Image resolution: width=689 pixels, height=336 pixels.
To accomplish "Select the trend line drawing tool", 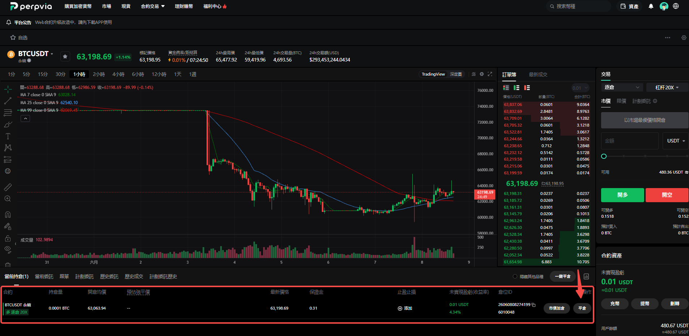I will [8, 101].
